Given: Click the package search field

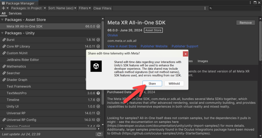Looking at the screenshot, I should pos(235,8).
